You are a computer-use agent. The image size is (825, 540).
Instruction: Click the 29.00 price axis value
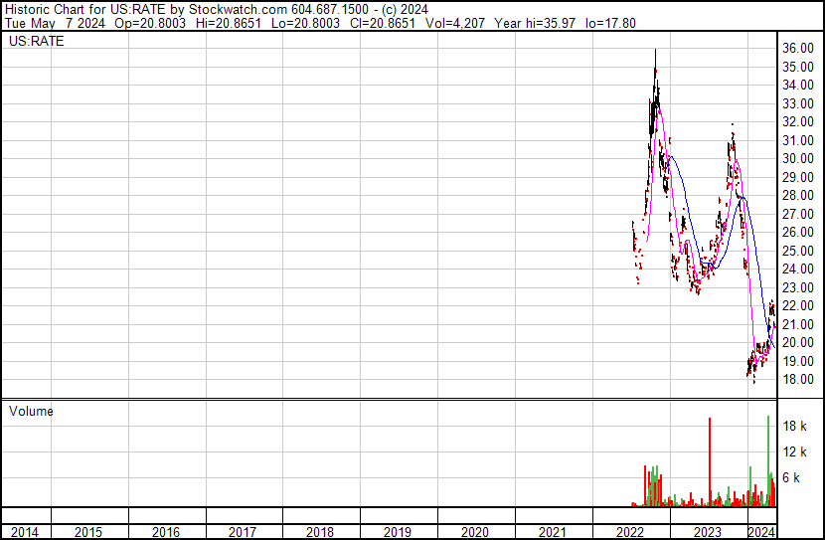pos(798,177)
